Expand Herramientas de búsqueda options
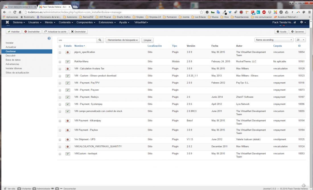Viewport: 313px width, 190px height. click(x=123, y=40)
